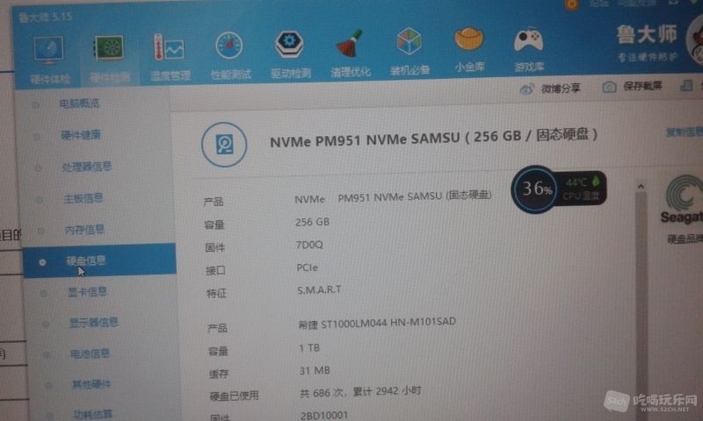Image resolution: width=703 pixels, height=421 pixels.
Task: Click the 2BD10001 firmware value
Action: (324, 416)
